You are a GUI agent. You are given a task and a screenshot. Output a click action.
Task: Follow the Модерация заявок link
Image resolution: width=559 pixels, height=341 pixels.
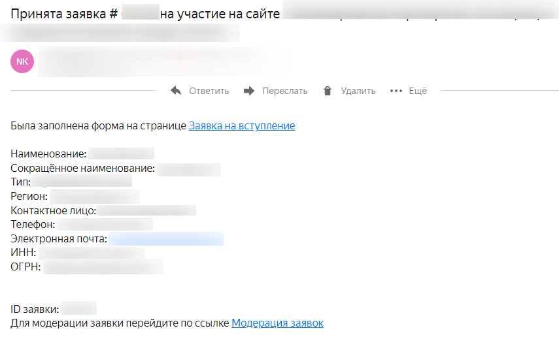point(277,323)
